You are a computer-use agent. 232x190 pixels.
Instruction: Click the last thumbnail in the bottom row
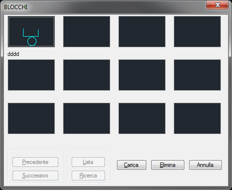click(x=197, y=118)
